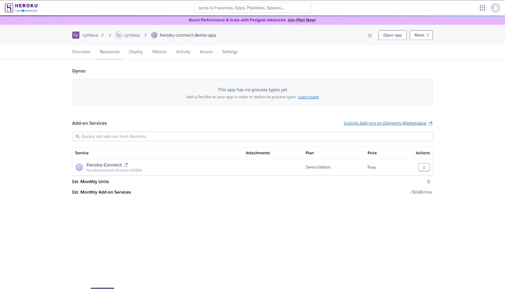Click the search magnifier in the add-ons field
505x289 pixels.
click(x=78, y=136)
